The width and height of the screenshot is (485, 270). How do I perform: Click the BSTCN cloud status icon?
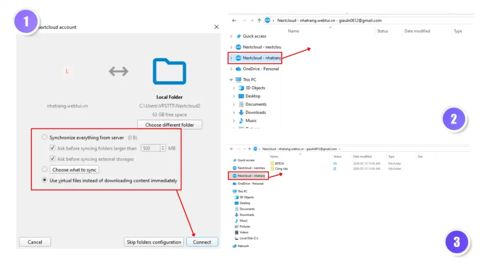pos(335,163)
